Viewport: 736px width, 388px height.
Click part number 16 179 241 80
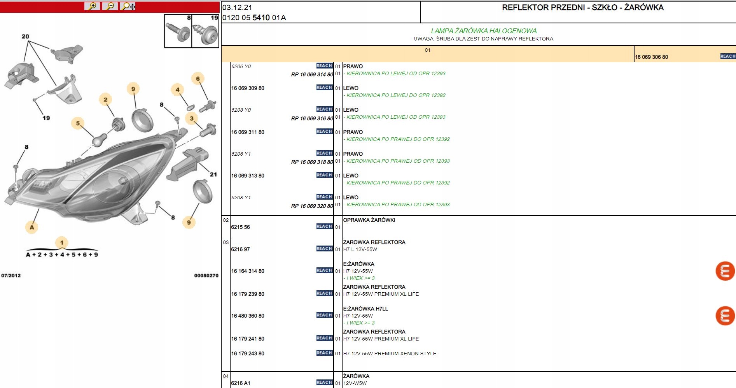(x=248, y=339)
